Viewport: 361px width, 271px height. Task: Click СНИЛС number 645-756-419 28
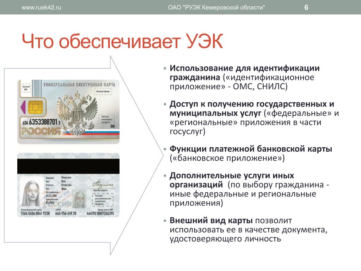tap(66, 213)
